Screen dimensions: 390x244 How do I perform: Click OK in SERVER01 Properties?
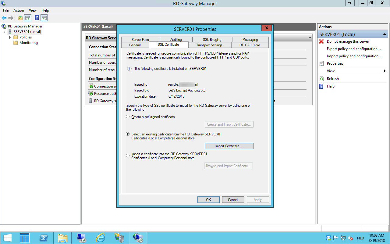point(208,200)
